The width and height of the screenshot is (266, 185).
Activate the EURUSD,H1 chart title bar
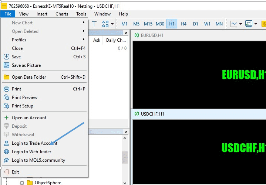pos(198,35)
